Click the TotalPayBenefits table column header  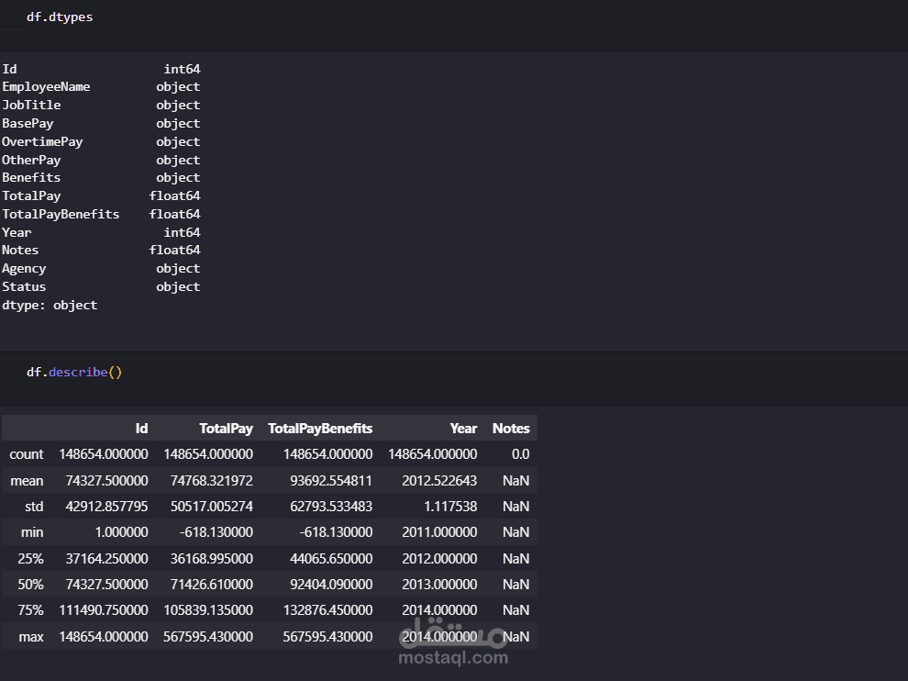pos(320,429)
